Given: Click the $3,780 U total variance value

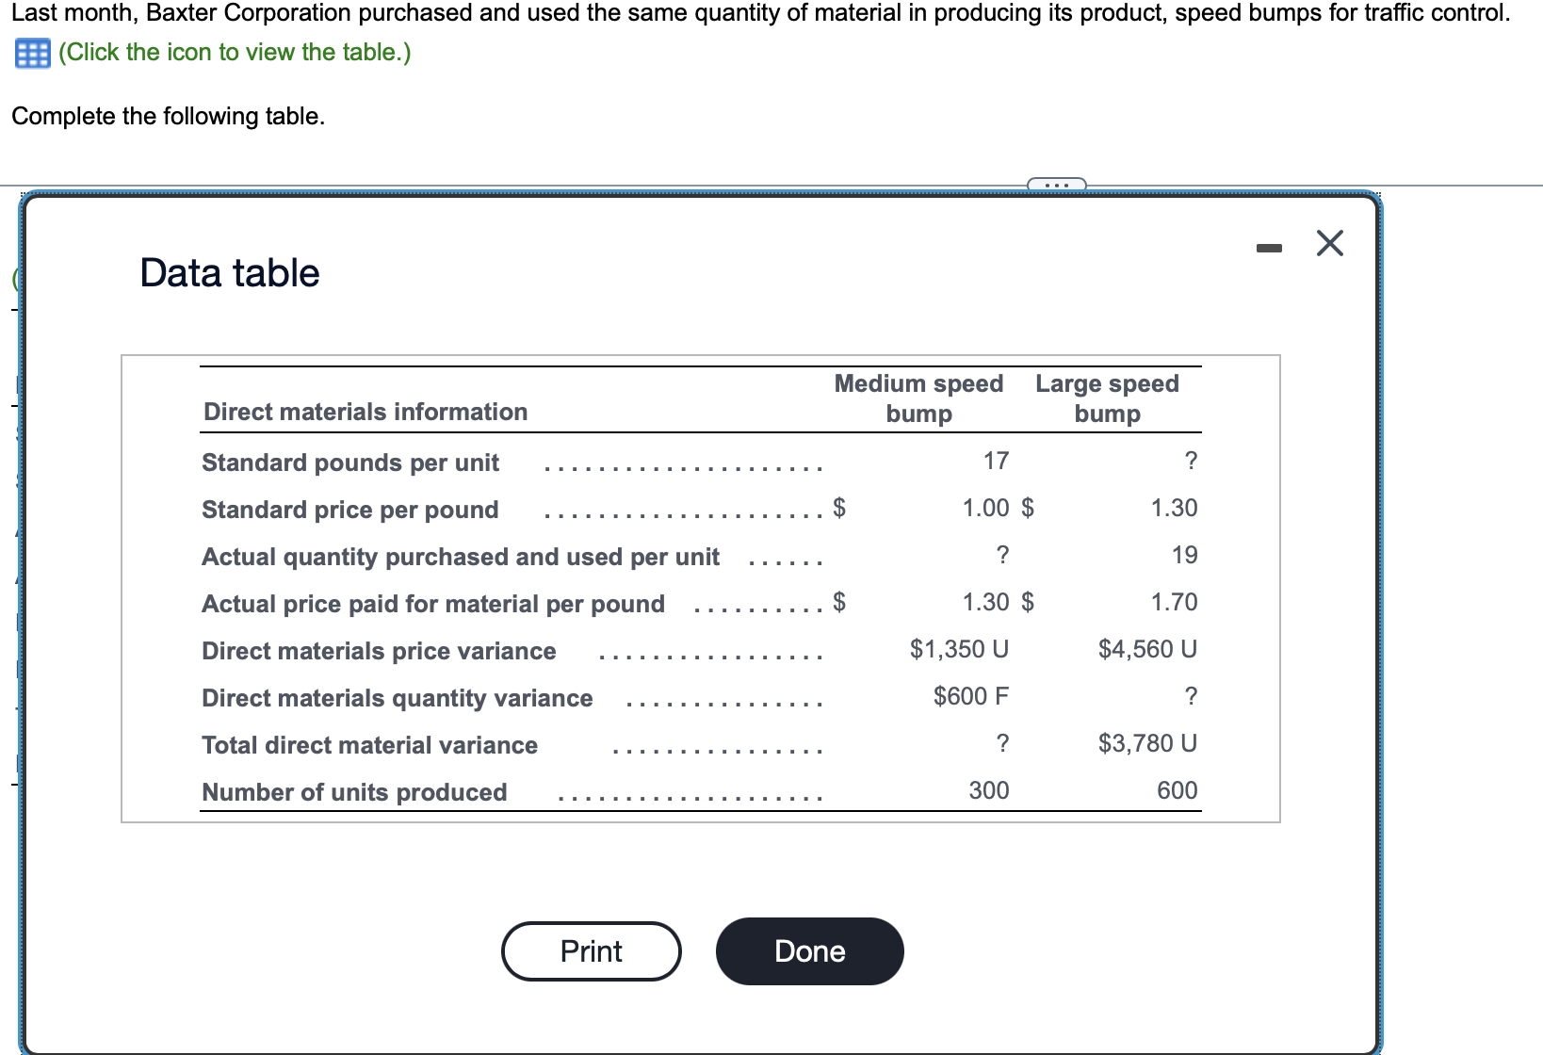Looking at the screenshot, I should tap(1146, 743).
